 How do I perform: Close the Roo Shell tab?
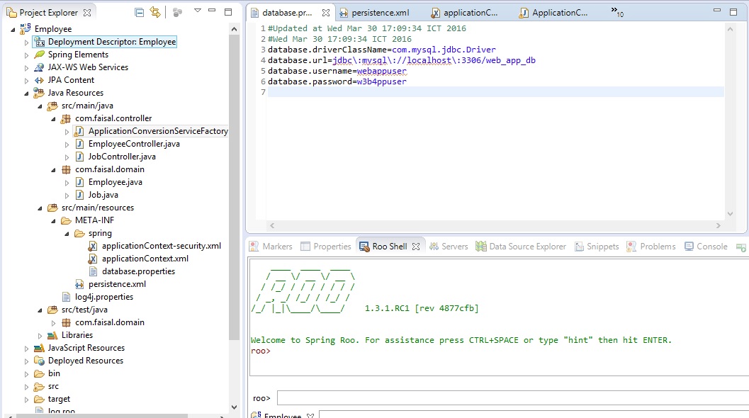coord(416,247)
